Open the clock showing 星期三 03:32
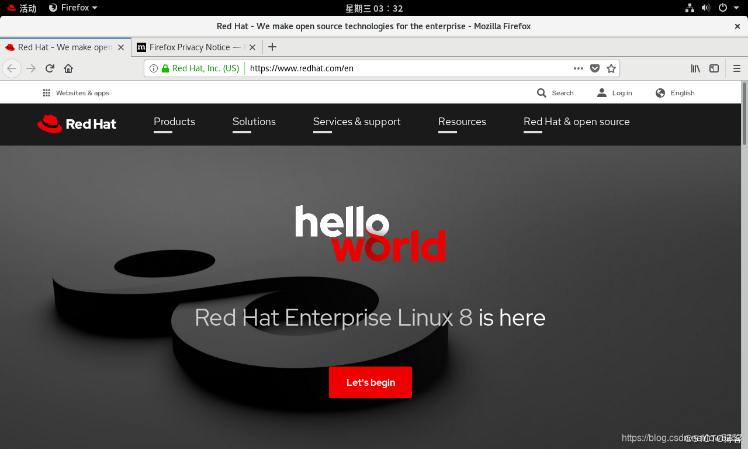 coord(374,8)
